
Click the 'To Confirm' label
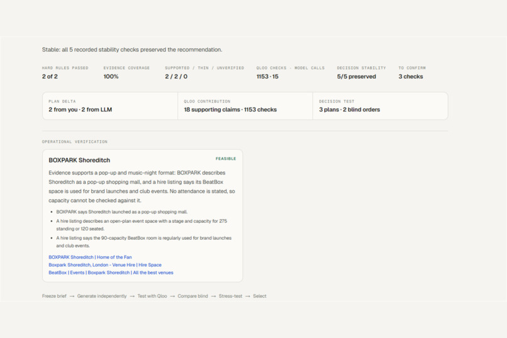click(x=412, y=68)
